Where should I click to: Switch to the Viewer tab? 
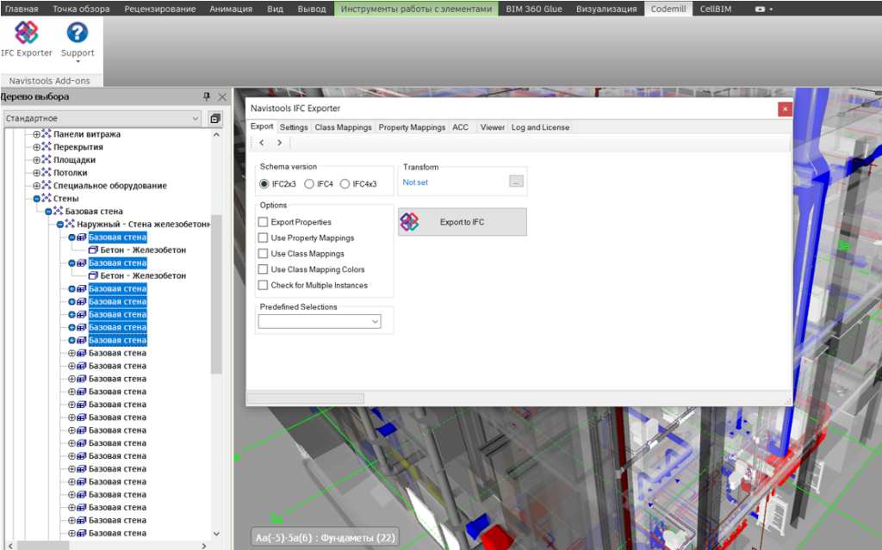pos(492,127)
